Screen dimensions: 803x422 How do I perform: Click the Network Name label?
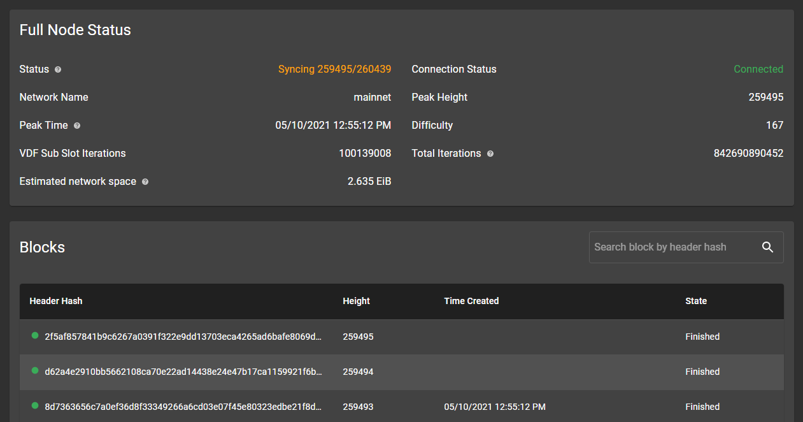coord(54,98)
